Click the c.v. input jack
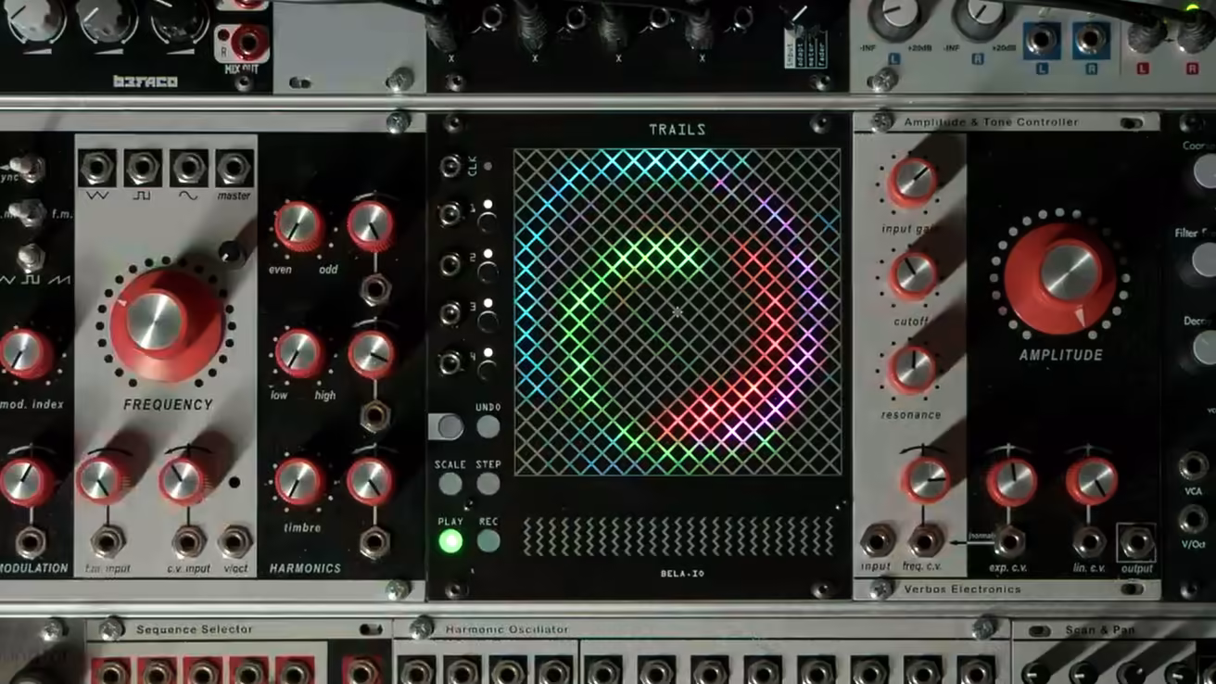 pos(189,541)
